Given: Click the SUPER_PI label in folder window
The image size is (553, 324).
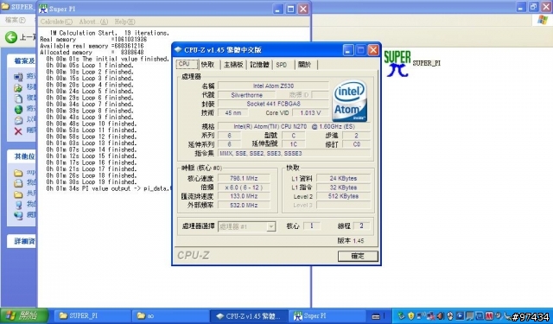Looking at the screenshot, I should point(426,63).
